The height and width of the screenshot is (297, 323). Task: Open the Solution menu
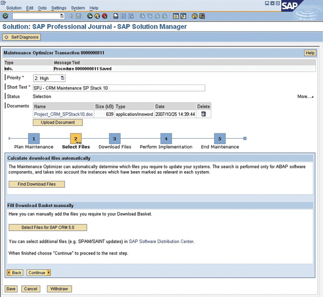click(14, 8)
